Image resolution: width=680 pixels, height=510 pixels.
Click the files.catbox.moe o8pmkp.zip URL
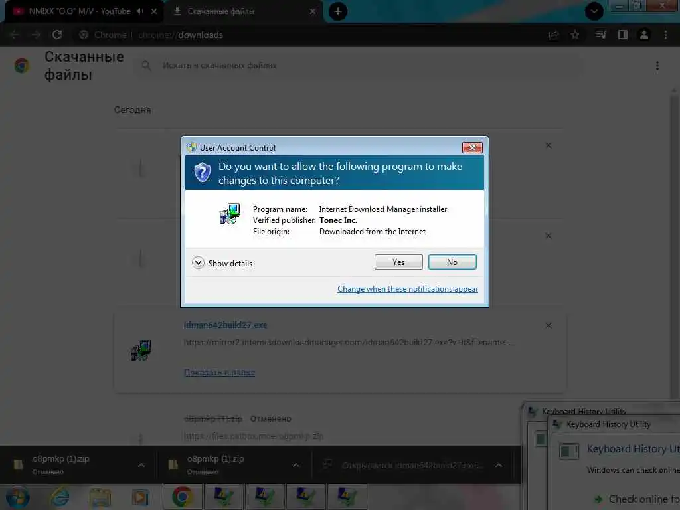tap(254, 436)
